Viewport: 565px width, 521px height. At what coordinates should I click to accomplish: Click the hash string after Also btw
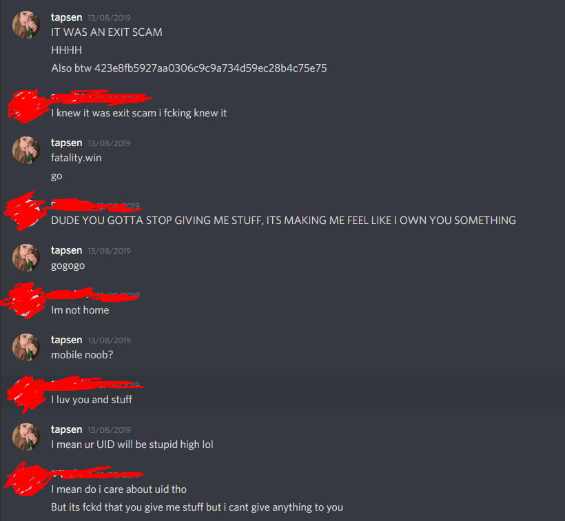pos(210,68)
